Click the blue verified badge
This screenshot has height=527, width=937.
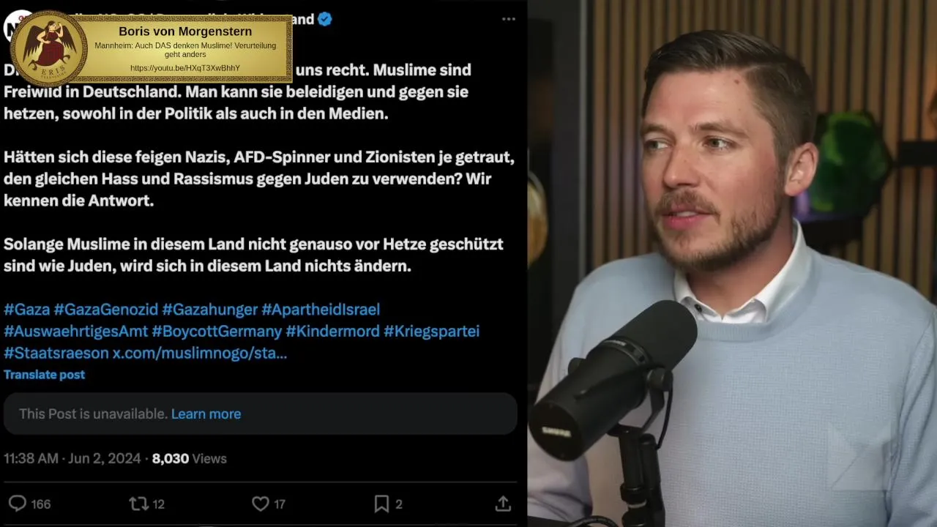pyautogui.click(x=325, y=19)
